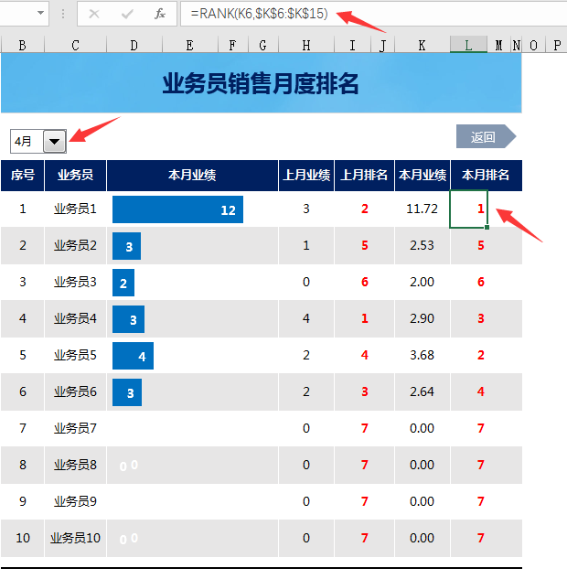Select 业务员6 name cell
The image size is (567, 579).
(x=75, y=391)
